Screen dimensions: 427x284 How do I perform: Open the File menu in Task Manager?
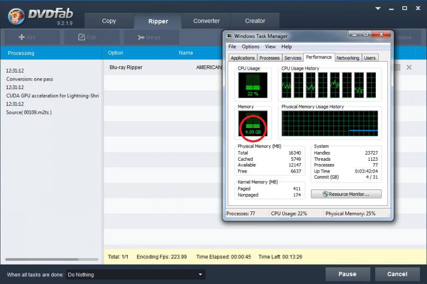232,46
